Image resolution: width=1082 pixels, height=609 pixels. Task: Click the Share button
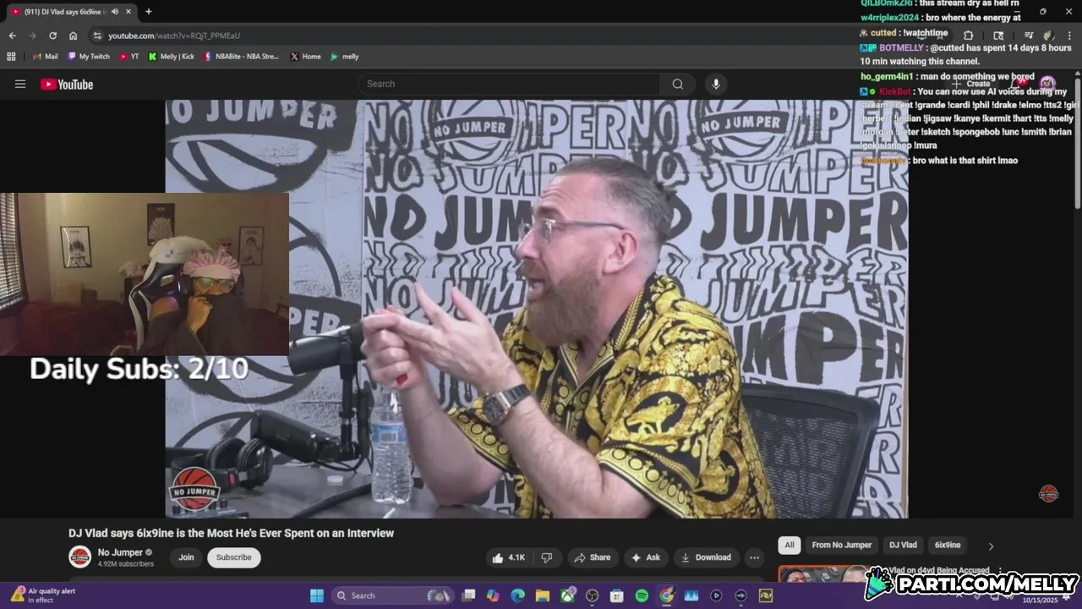point(592,557)
